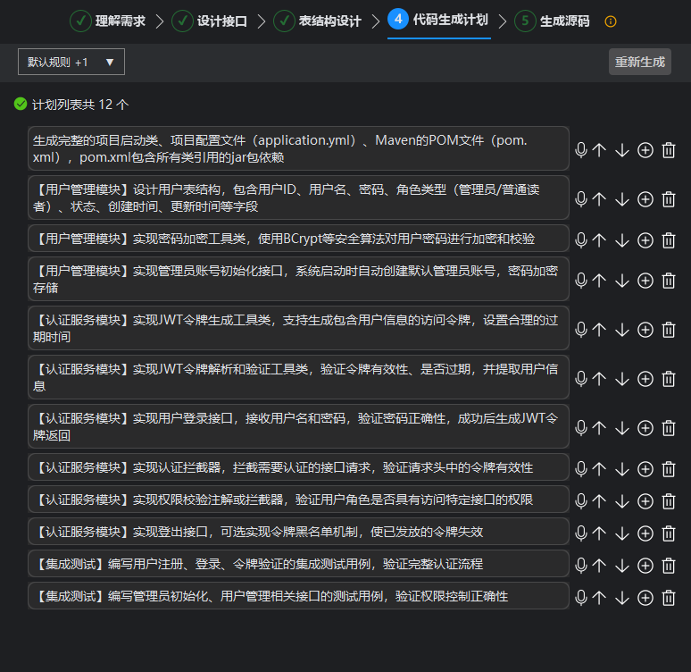Click microphone icon for the pom.xml plan item
Screen dimensions: 691x672
tap(581, 150)
